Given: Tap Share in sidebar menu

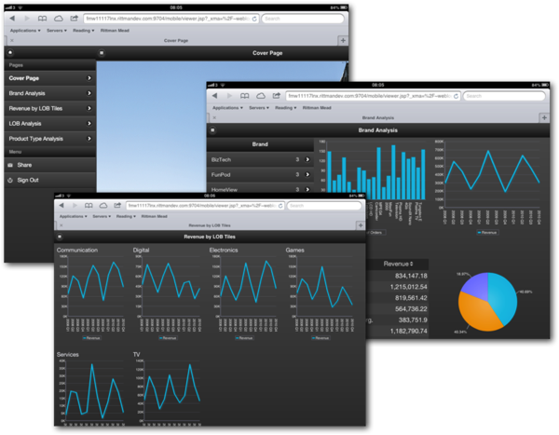Looking at the screenshot, I should (50, 165).
